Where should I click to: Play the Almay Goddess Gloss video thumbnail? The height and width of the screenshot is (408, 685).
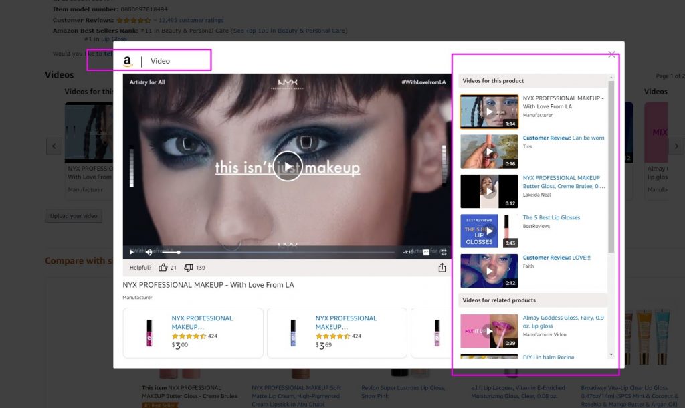[489, 331]
